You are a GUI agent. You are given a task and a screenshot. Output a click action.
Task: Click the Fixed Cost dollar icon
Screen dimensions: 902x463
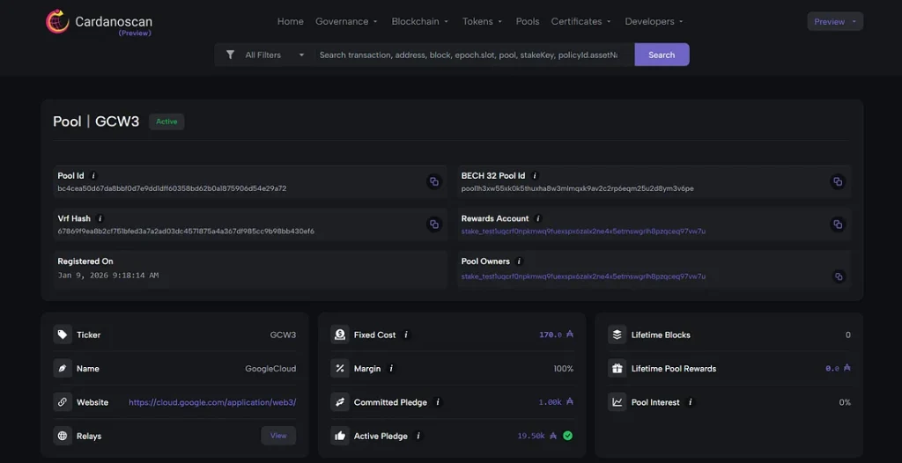(x=340, y=334)
